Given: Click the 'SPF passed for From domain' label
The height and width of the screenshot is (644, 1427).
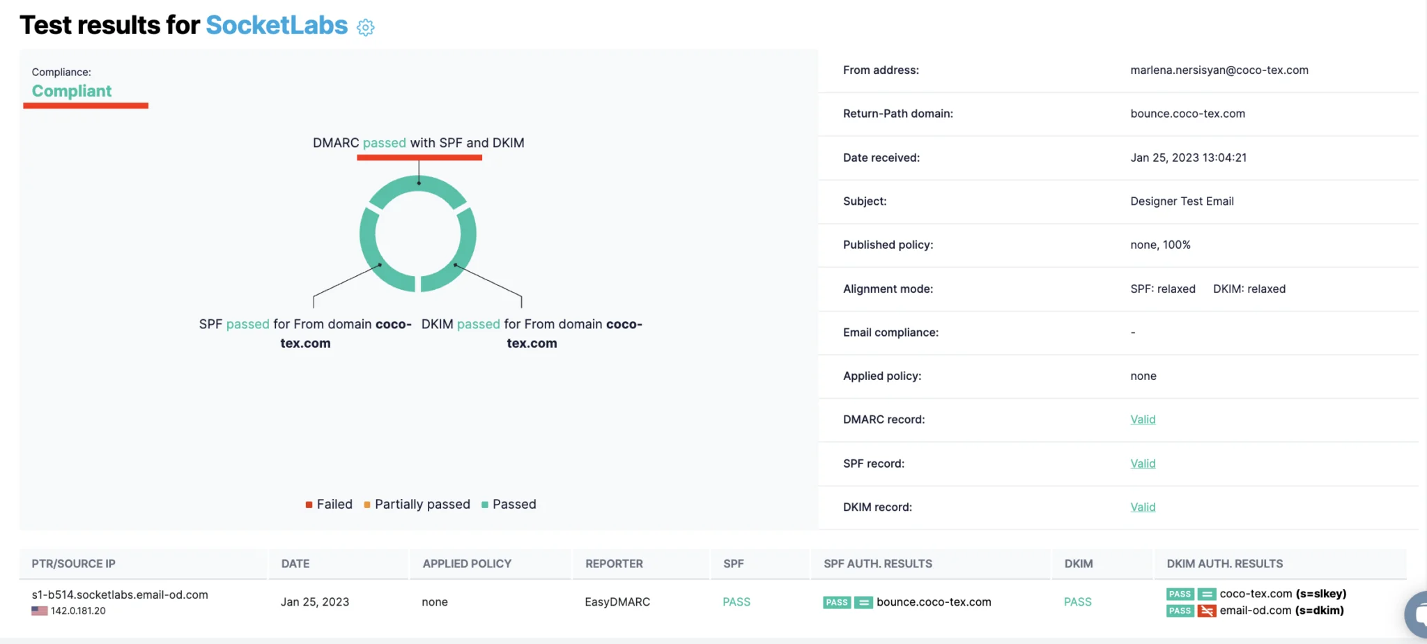Looking at the screenshot, I should [305, 334].
